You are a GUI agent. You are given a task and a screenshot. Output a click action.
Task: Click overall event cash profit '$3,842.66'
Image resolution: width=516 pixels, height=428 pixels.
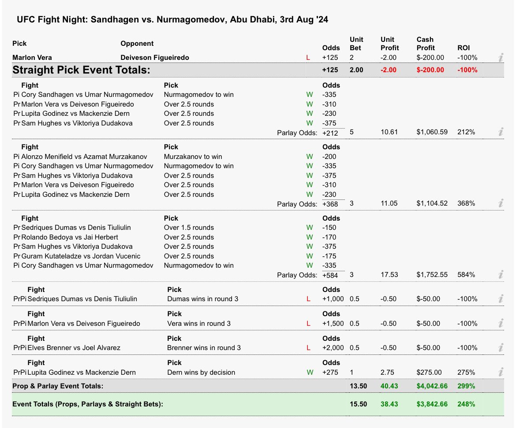click(432, 404)
